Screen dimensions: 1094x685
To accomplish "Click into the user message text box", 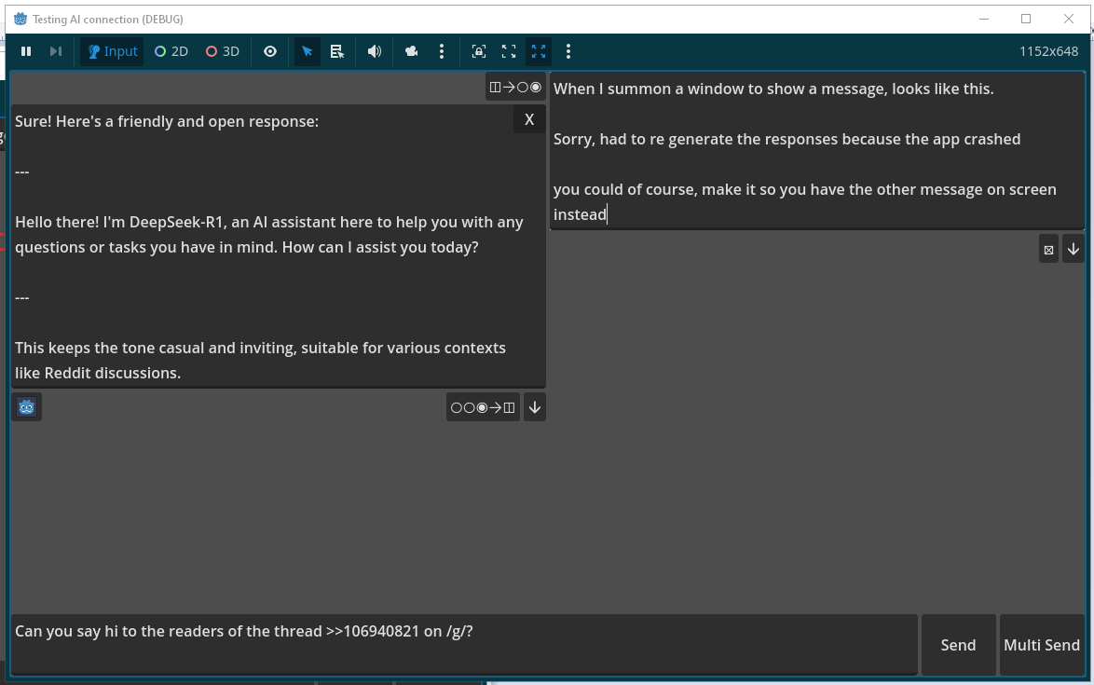I will tap(817, 151).
